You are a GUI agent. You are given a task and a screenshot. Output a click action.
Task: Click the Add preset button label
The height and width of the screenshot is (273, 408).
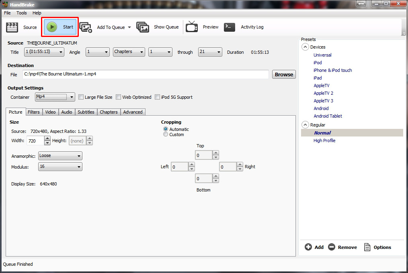click(319, 247)
